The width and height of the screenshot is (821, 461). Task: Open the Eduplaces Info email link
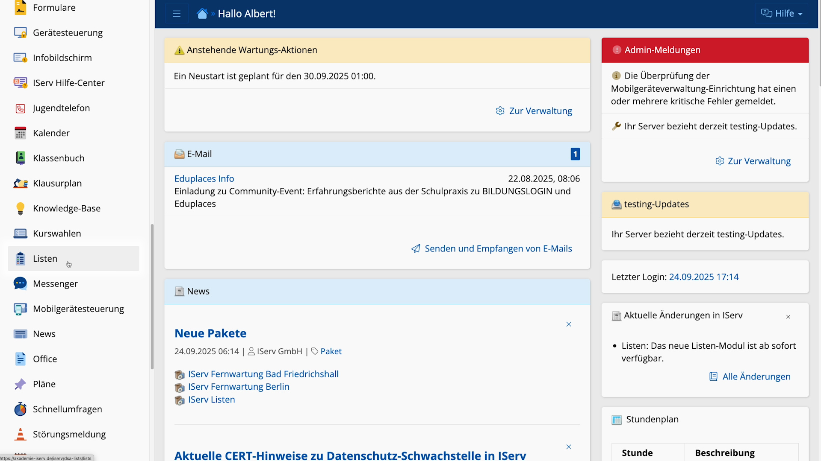[x=204, y=178]
